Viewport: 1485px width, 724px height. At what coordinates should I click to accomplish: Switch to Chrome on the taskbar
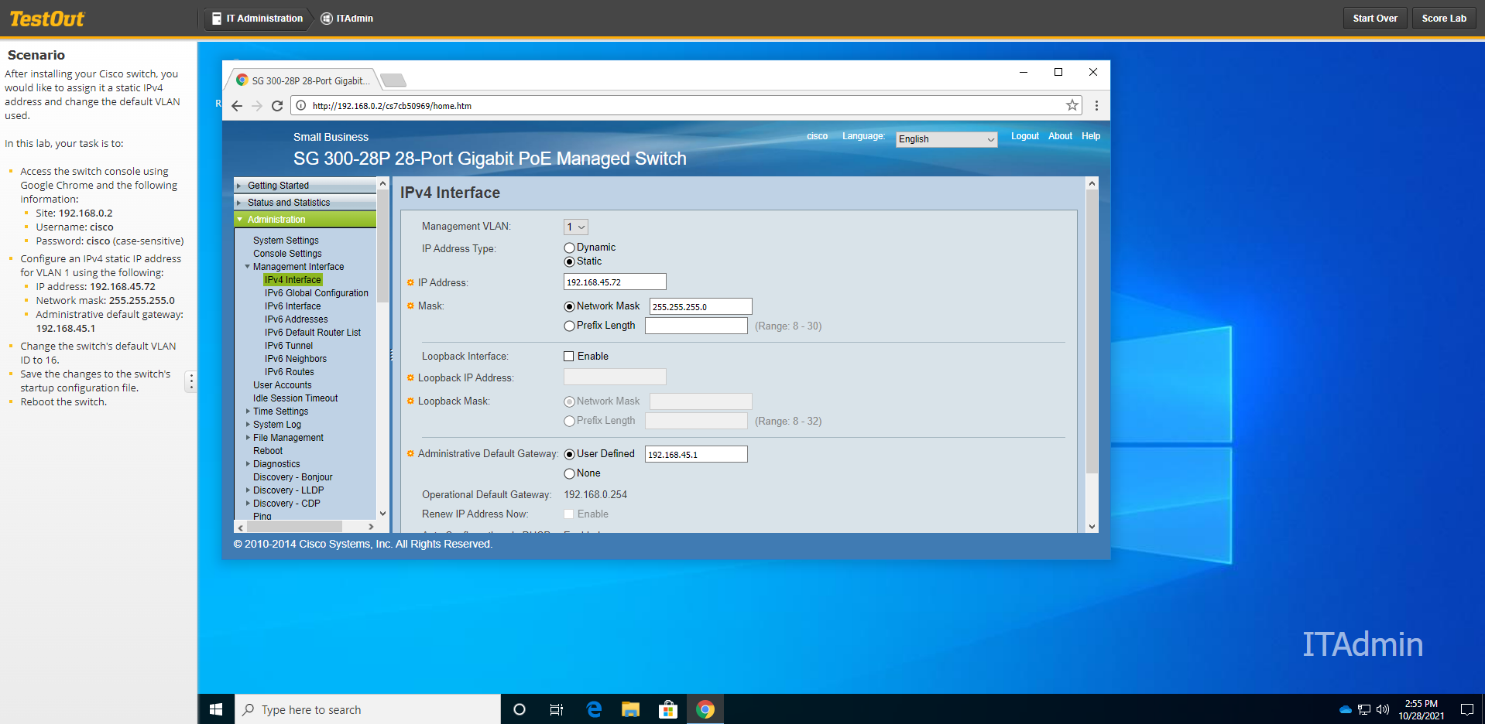pos(705,709)
